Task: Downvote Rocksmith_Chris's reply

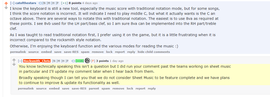Action: coord(14,64)
